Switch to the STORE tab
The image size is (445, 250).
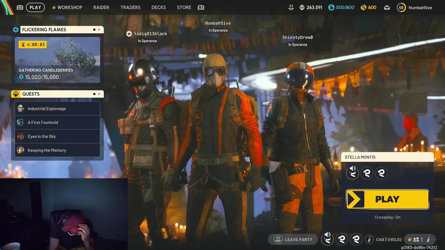click(184, 7)
